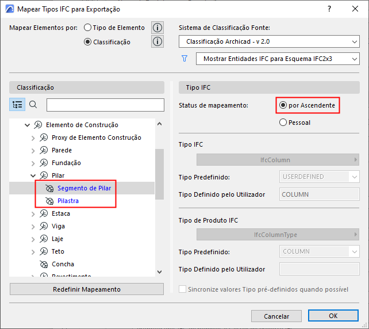369x329 pixels.
Task: Select Pilastra in the classification tree
Action: [68, 201]
